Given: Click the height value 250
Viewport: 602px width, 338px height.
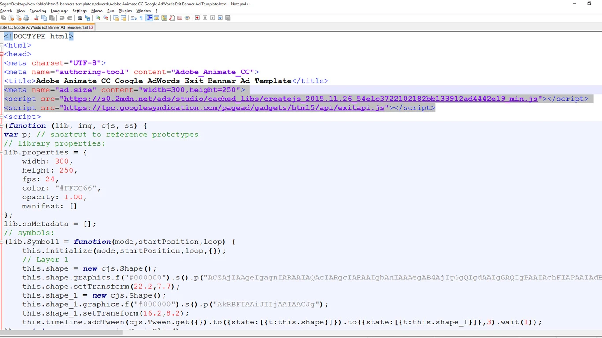Looking at the screenshot, I should (x=66, y=170).
